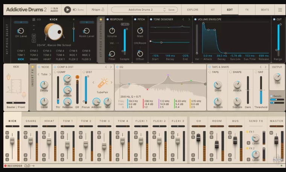Select the SNARE mixer channel tab
The height and width of the screenshot is (172, 286).
tap(31, 121)
